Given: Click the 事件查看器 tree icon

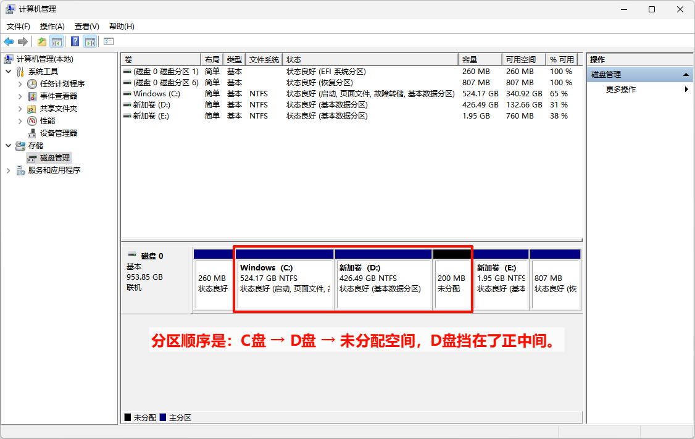Looking at the screenshot, I should [32, 96].
